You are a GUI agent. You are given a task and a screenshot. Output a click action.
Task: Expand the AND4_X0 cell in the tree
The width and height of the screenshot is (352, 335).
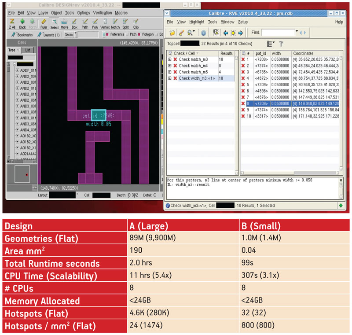click(17, 130)
